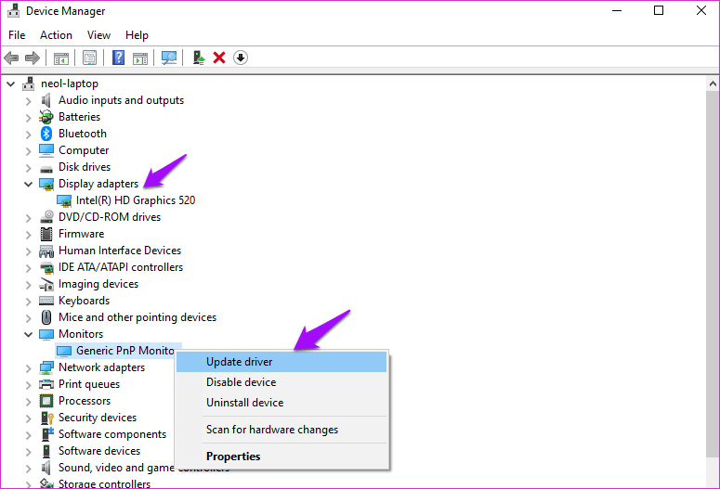
Task: Expand the Human Interface Devices category
Action: click(x=29, y=251)
